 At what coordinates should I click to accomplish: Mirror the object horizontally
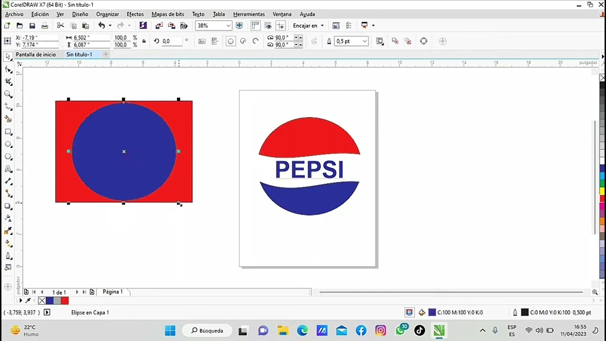[x=202, y=41]
